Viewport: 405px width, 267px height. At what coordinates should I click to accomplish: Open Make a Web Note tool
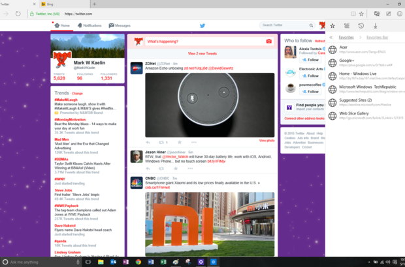[x=389, y=13]
